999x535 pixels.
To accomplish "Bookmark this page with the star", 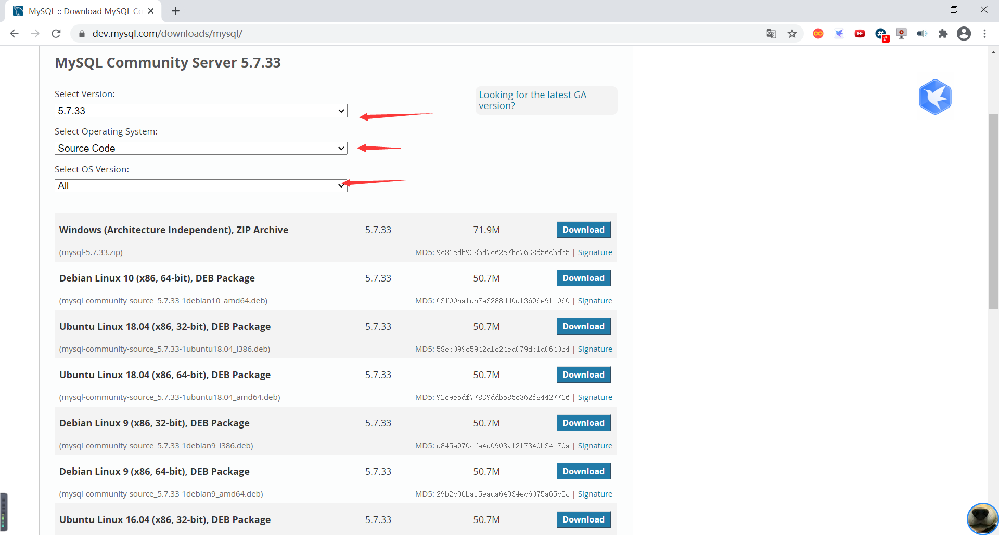I will click(x=792, y=34).
